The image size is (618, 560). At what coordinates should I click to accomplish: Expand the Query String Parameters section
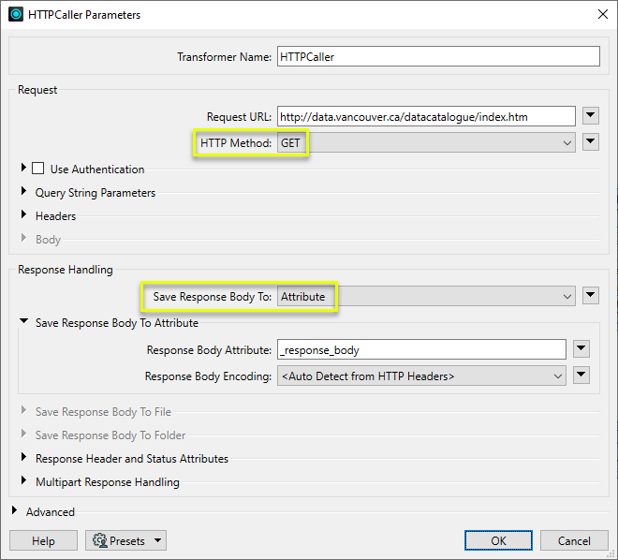tap(24, 193)
